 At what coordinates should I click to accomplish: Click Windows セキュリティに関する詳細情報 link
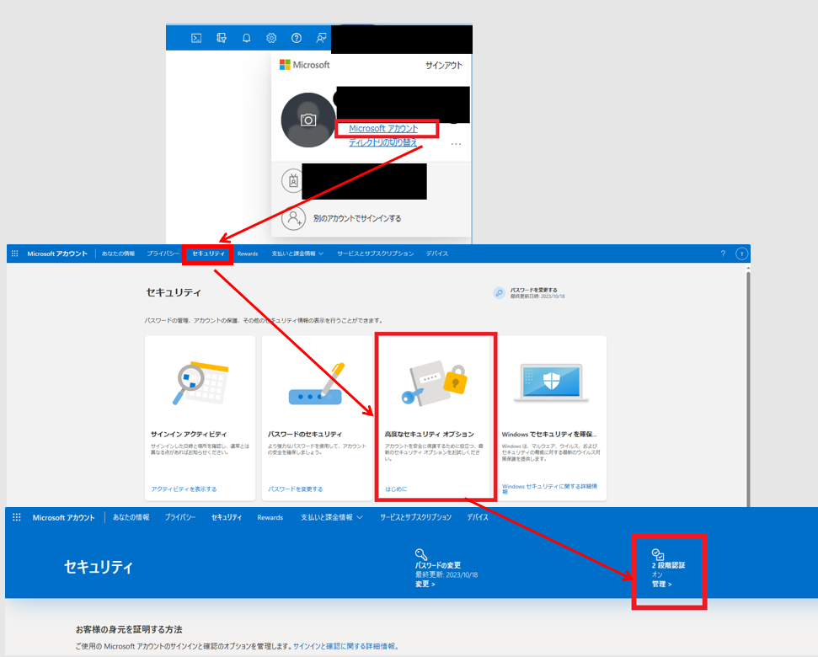549,489
